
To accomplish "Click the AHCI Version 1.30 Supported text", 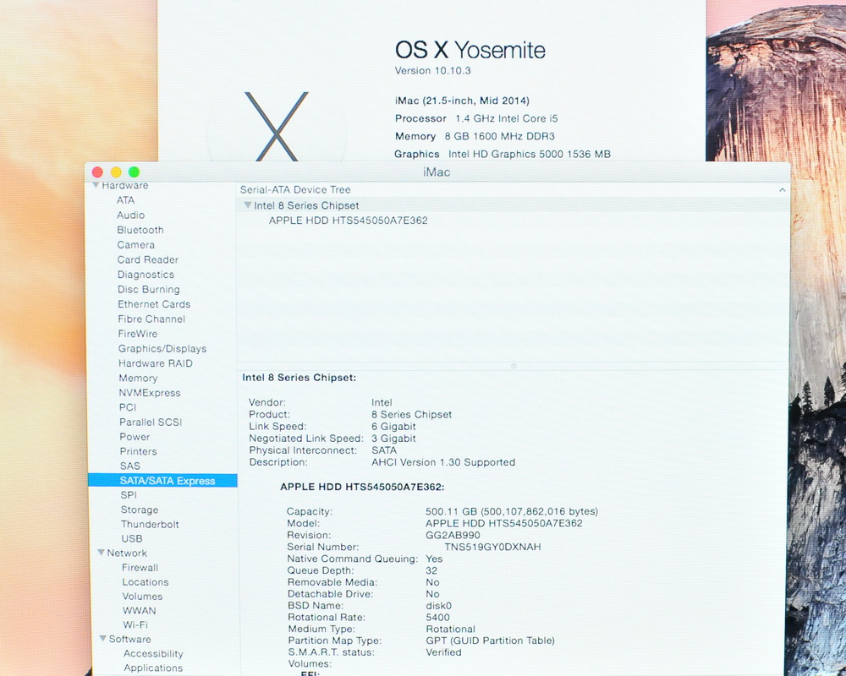I will (443, 462).
